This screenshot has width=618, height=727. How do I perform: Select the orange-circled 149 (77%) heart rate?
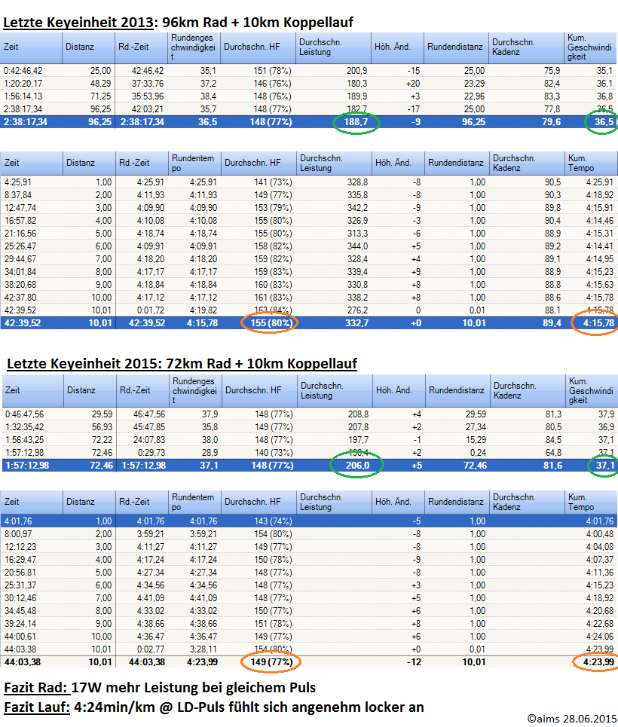[x=270, y=662]
